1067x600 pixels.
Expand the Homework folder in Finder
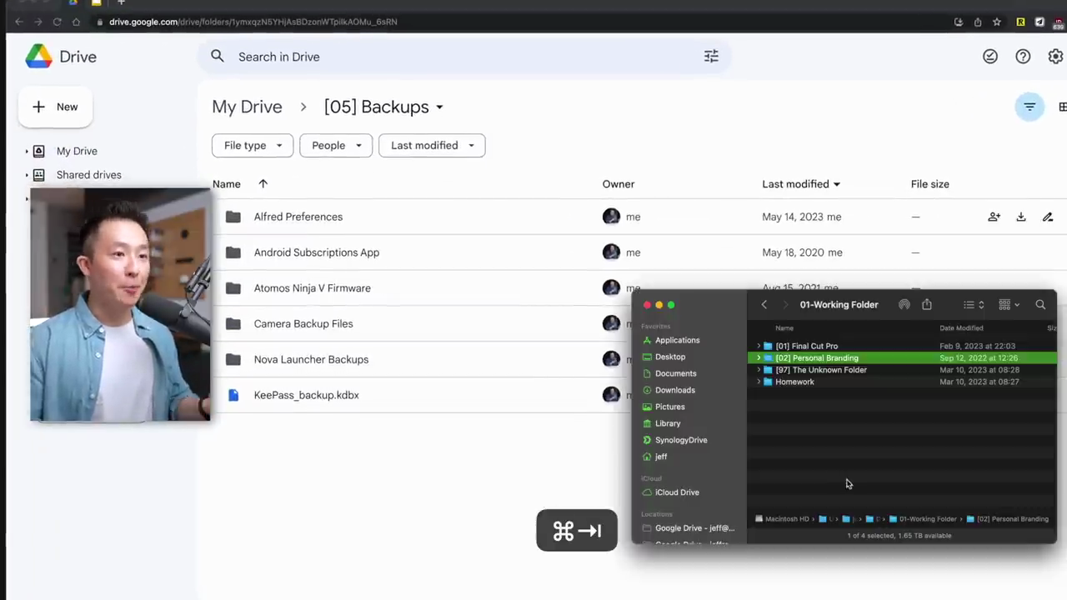pos(759,382)
